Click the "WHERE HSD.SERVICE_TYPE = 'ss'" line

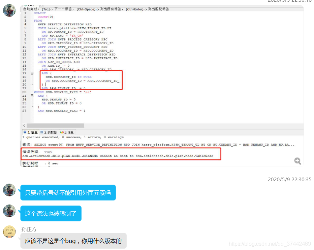pos(62,92)
